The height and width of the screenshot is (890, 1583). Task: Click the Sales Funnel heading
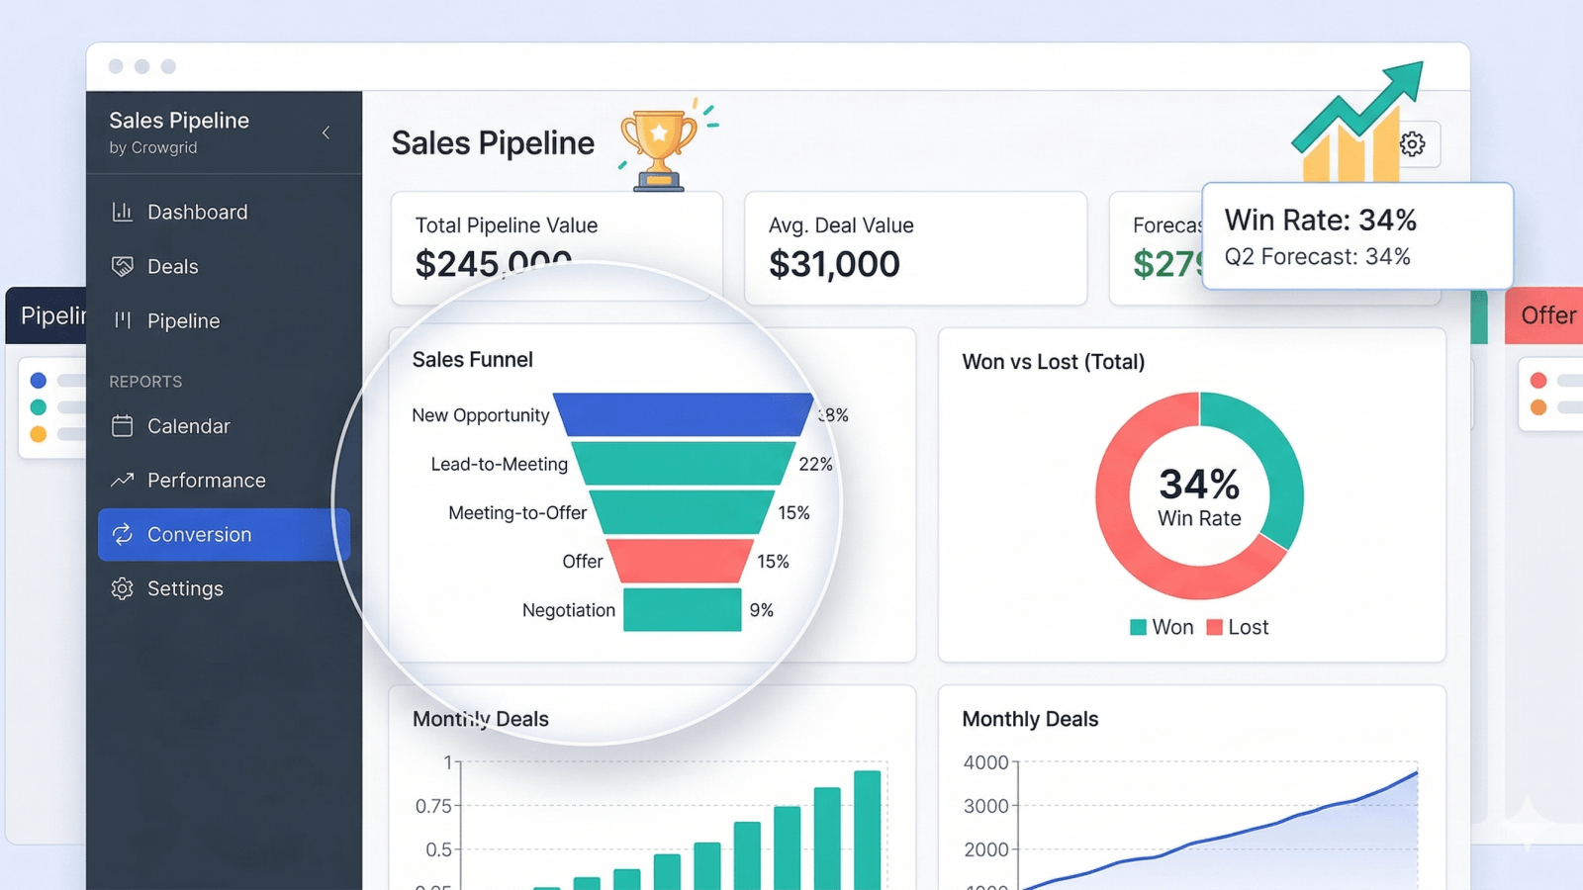(473, 360)
